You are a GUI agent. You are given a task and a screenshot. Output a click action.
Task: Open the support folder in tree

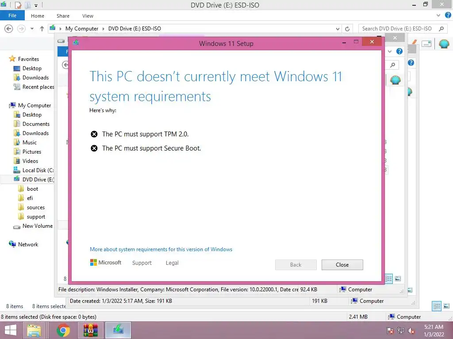point(36,216)
